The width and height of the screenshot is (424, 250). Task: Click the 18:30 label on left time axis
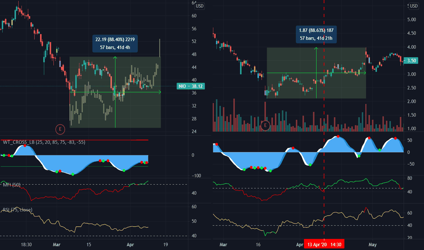tap(26, 245)
